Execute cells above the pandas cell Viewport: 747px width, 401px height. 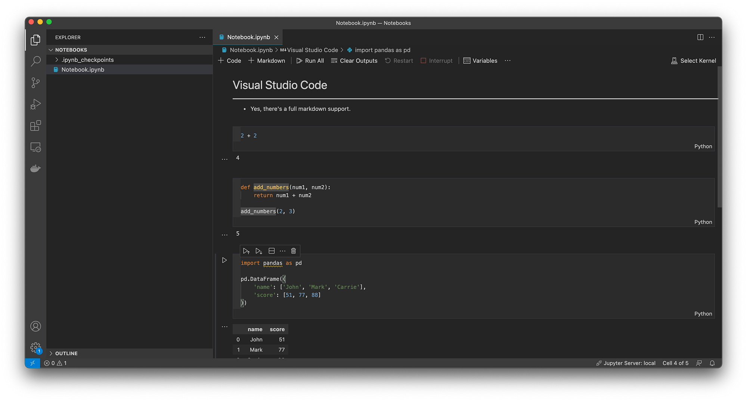246,251
